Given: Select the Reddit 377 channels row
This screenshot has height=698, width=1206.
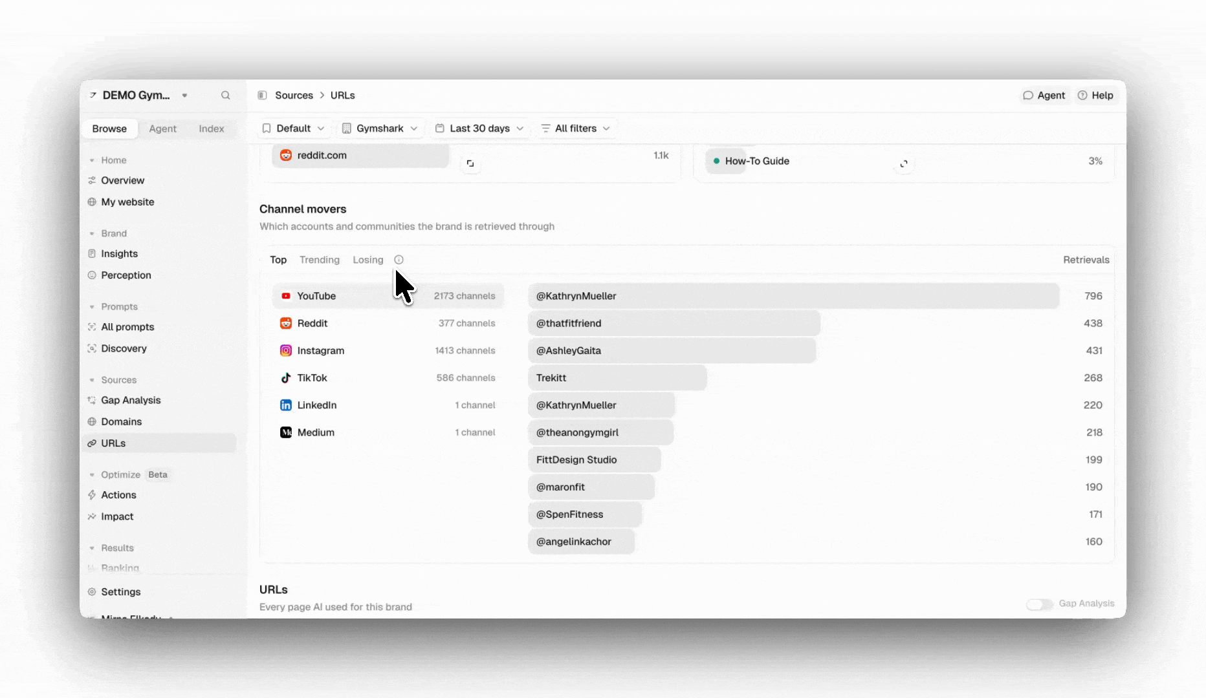Looking at the screenshot, I should tap(388, 323).
